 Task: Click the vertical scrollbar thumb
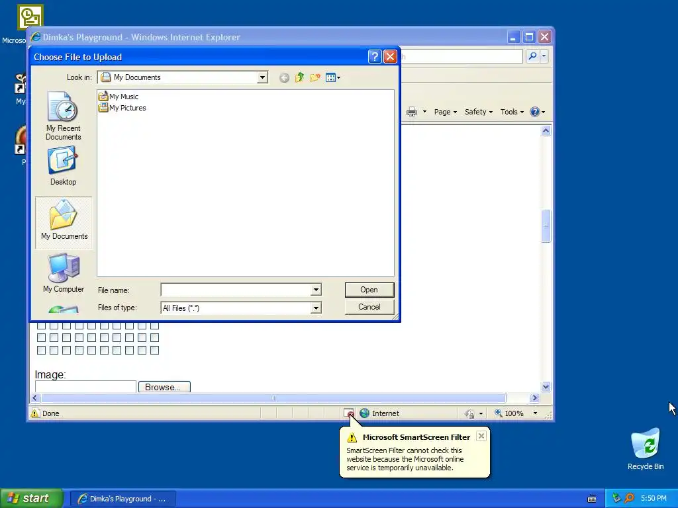546,226
